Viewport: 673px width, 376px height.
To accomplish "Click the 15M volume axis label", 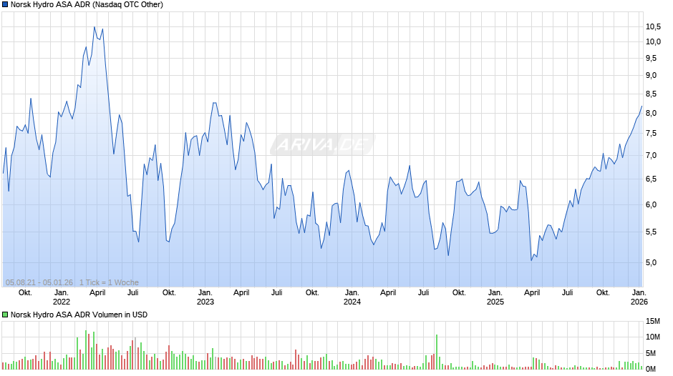I will (653, 322).
